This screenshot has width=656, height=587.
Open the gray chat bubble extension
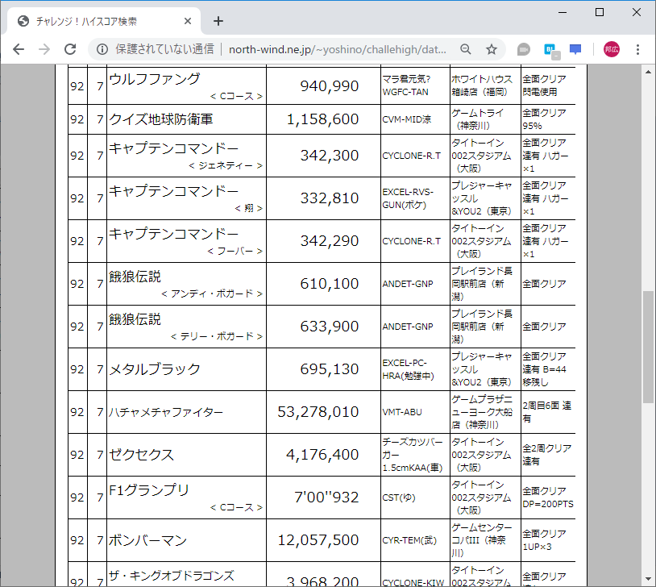tap(523, 49)
